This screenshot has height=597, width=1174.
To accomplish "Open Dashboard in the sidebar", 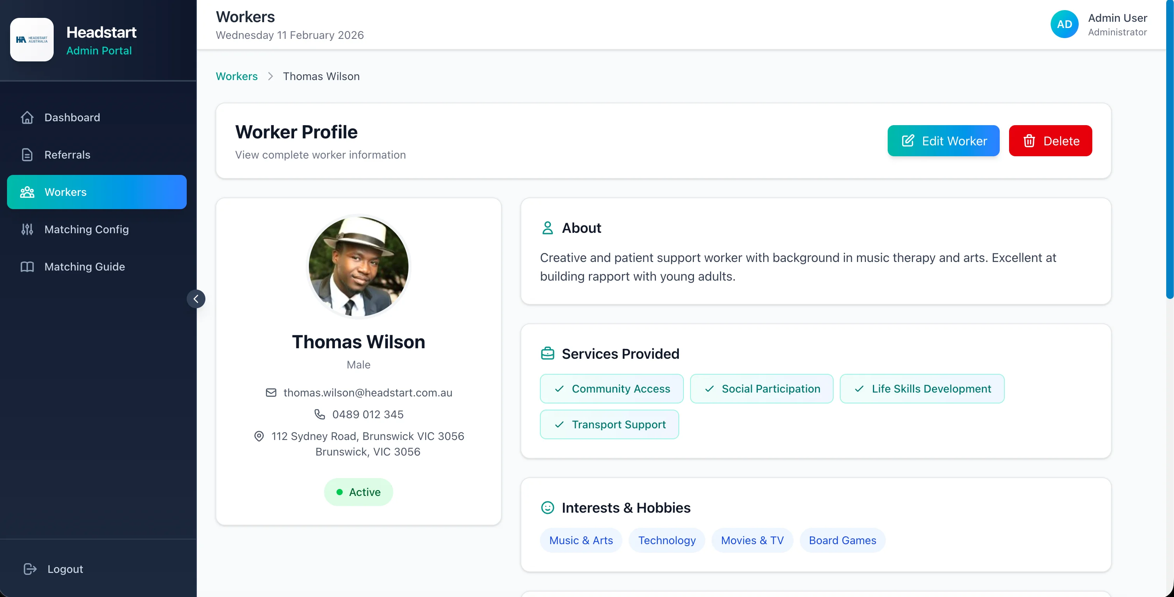I will [96, 117].
